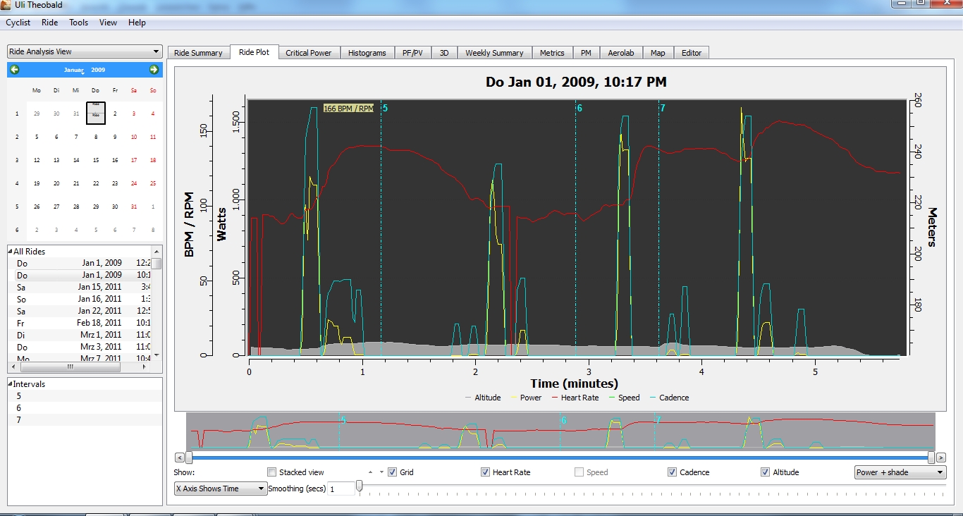Switch to the PF/PV tab
The image size is (963, 516).
(412, 53)
